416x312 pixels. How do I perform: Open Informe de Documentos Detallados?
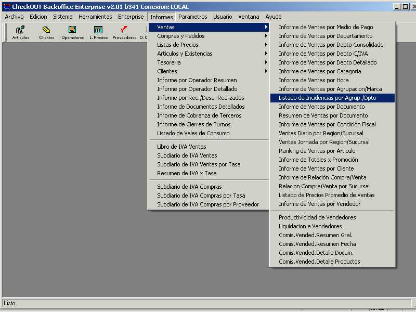[209, 107]
